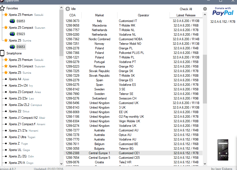237x170 pixels.
Task: Select the Virgin Mobile UK row
Action: (133, 121)
